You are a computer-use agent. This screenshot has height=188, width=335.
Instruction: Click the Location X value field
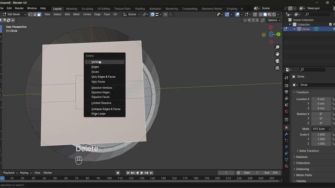click(321, 99)
